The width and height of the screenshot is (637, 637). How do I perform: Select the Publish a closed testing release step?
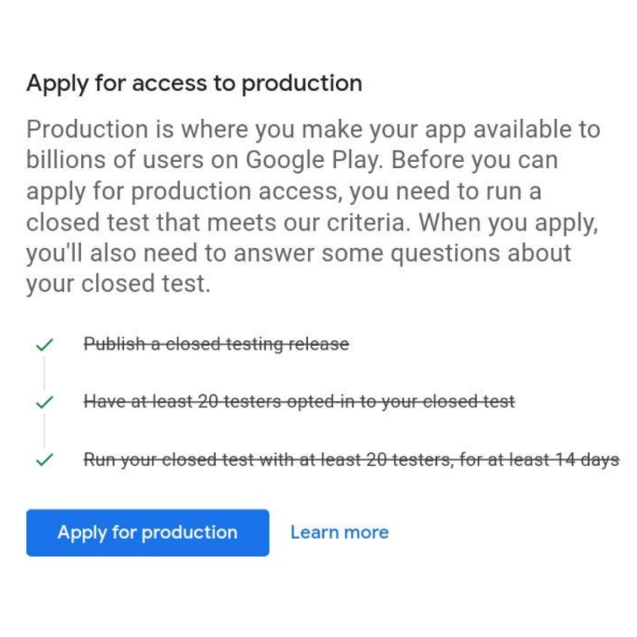coord(216,344)
